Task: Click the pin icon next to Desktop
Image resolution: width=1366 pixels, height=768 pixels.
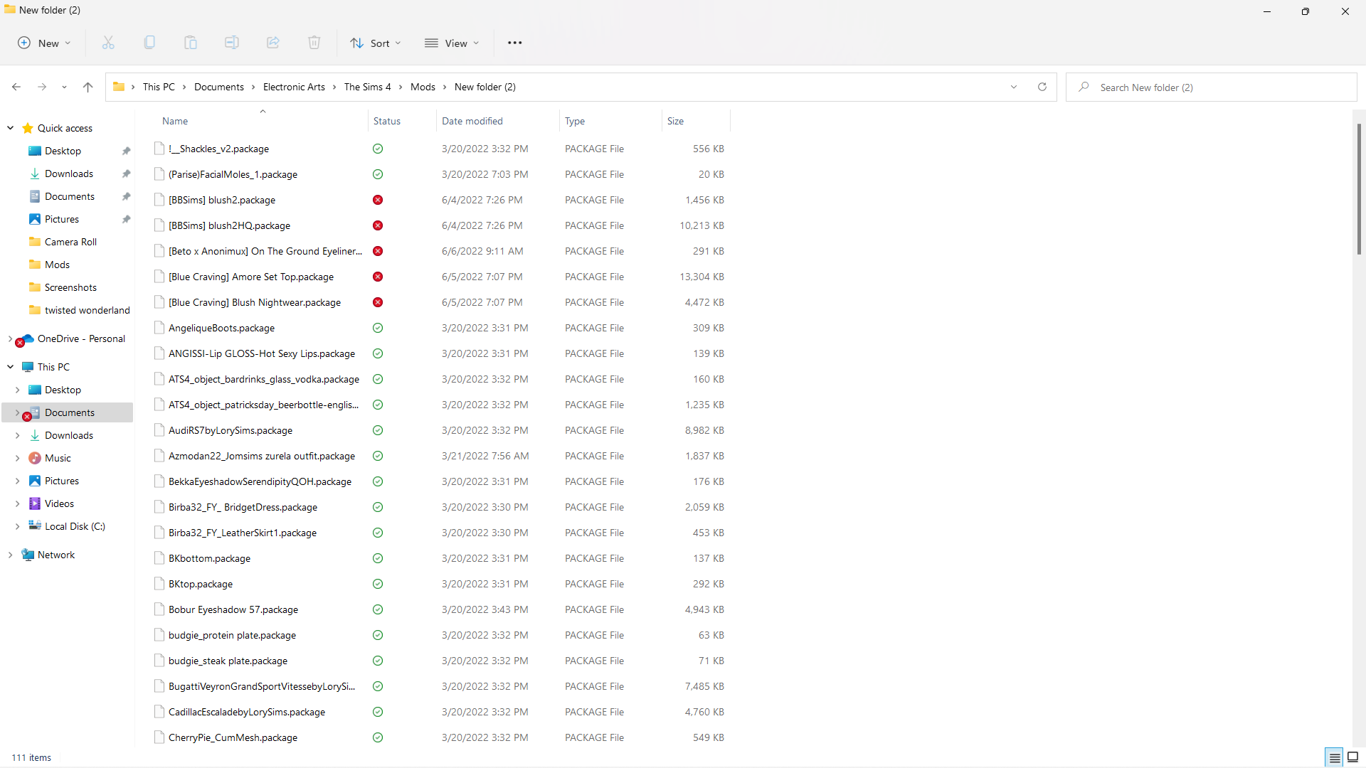Action: pyautogui.click(x=126, y=151)
